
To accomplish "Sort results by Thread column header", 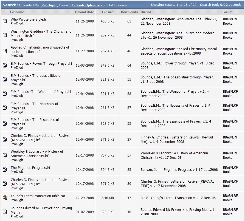I will pyautogui.click(x=146, y=12).
